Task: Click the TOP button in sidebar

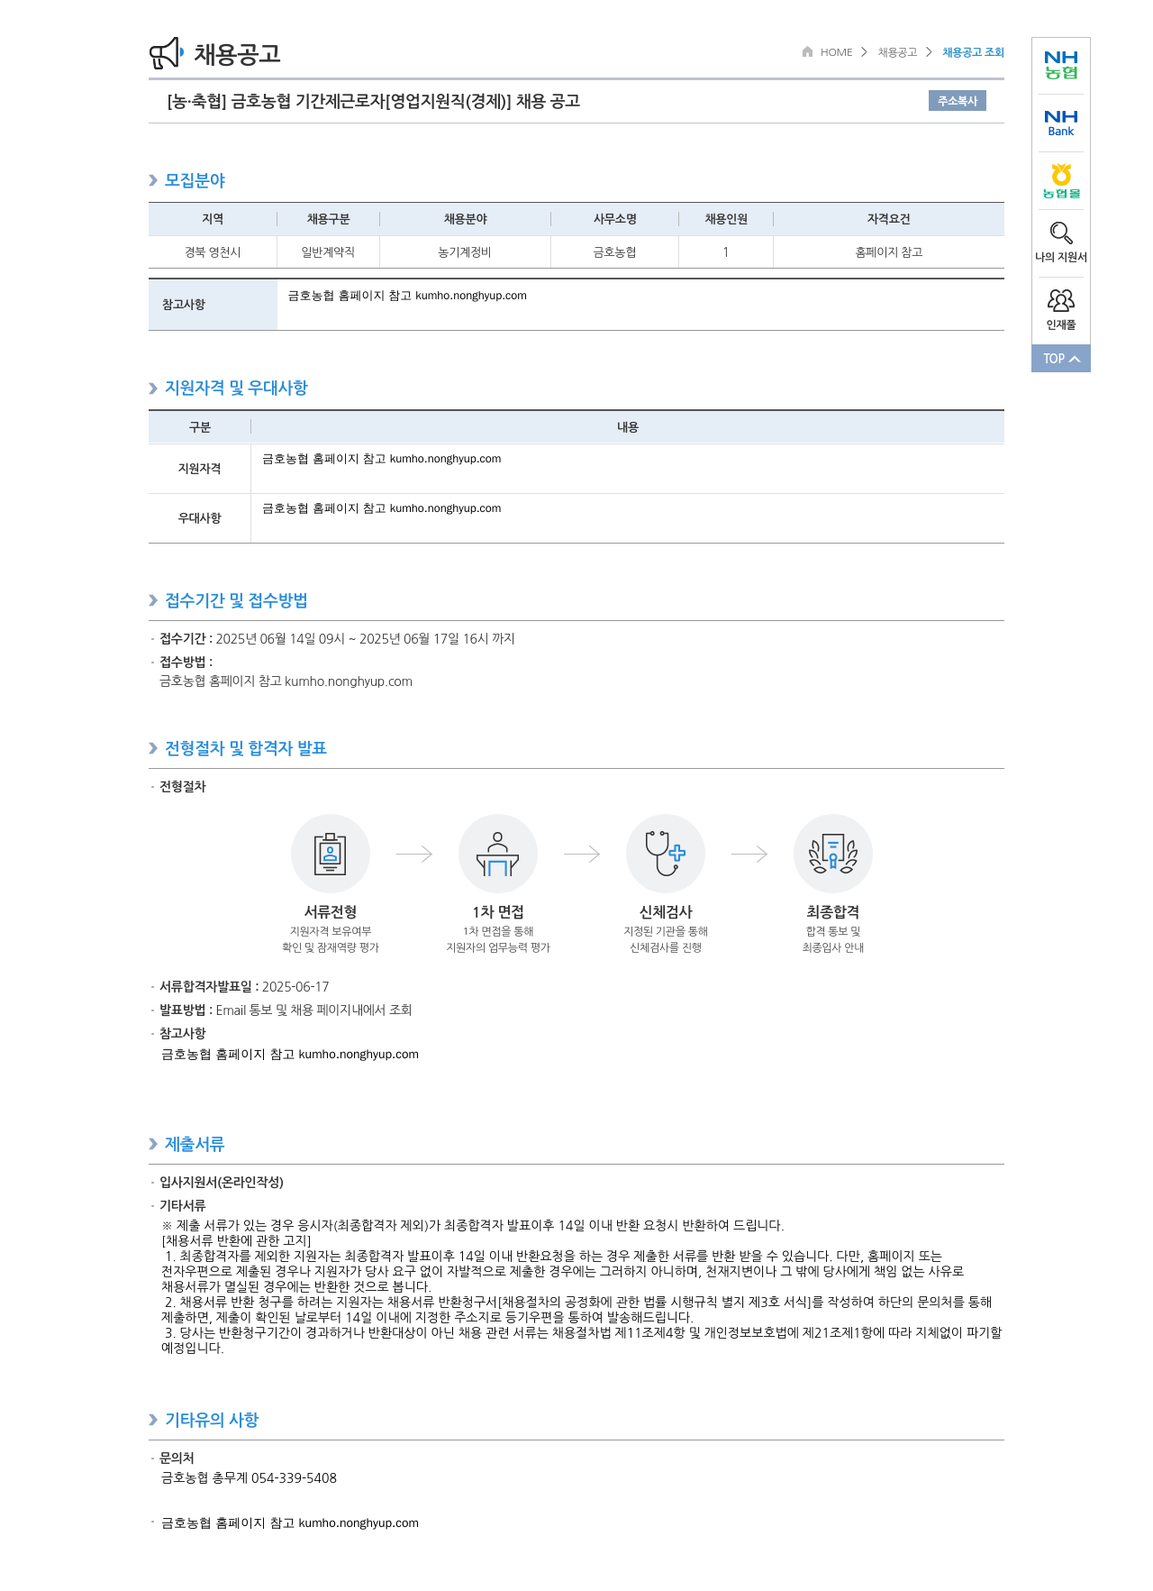Action: 1061,359
